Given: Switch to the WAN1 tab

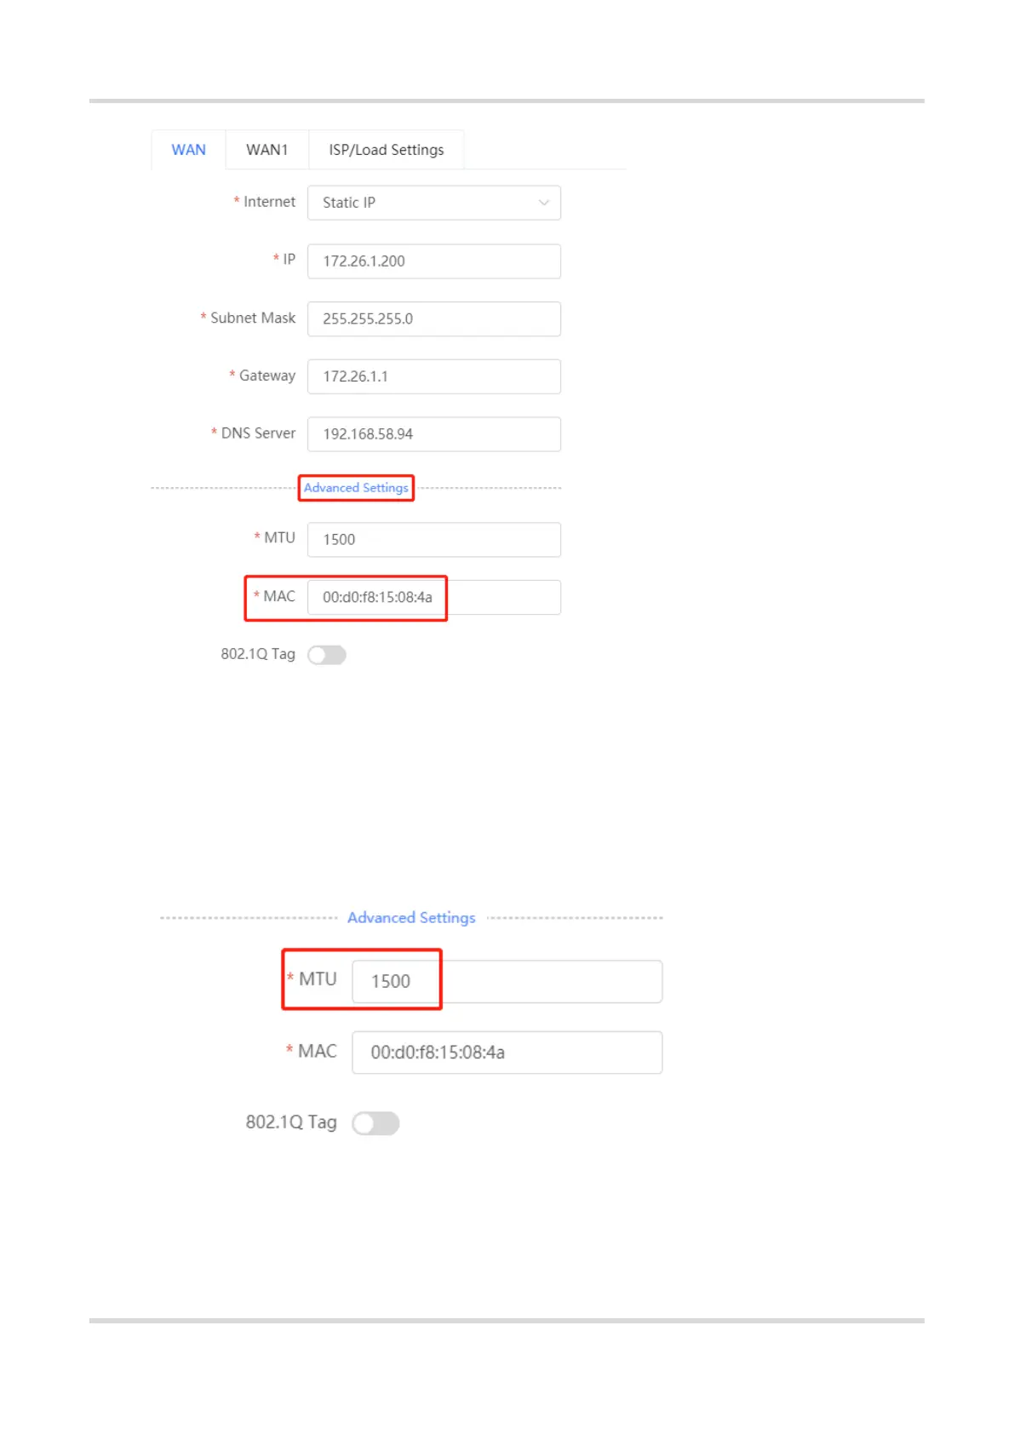Looking at the screenshot, I should 267,150.
